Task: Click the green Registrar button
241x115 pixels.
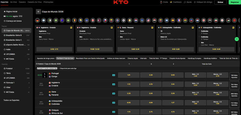Action: [x=235, y=2]
